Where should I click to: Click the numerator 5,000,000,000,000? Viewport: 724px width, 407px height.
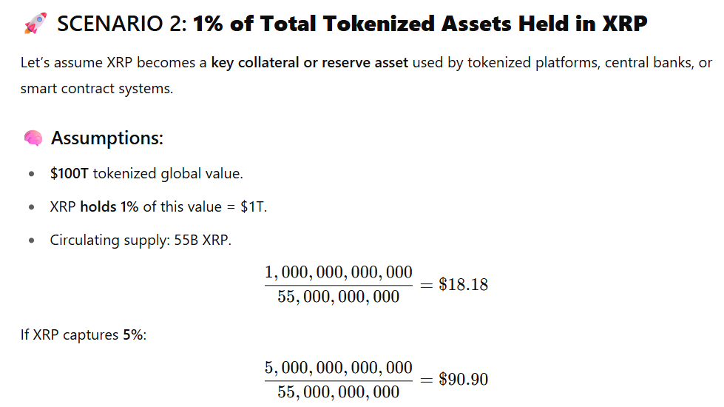point(339,368)
